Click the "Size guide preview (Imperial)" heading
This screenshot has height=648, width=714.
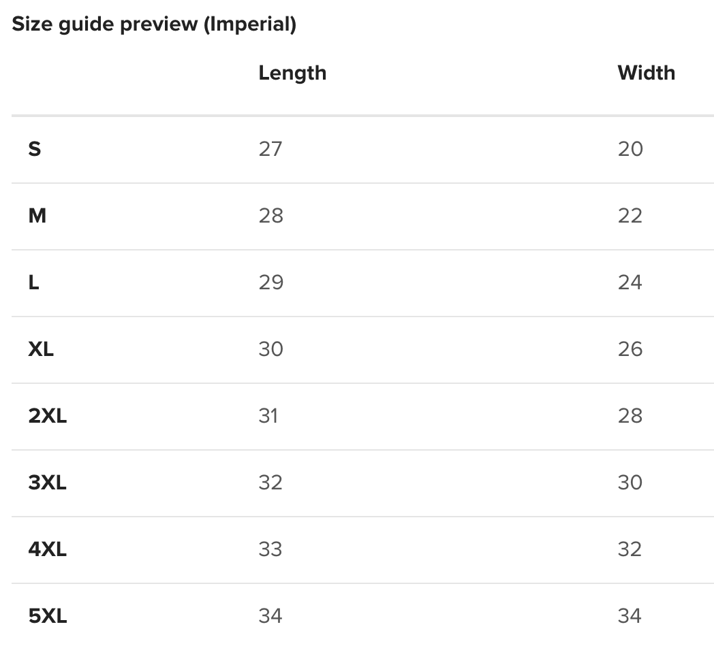tap(154, 25)
